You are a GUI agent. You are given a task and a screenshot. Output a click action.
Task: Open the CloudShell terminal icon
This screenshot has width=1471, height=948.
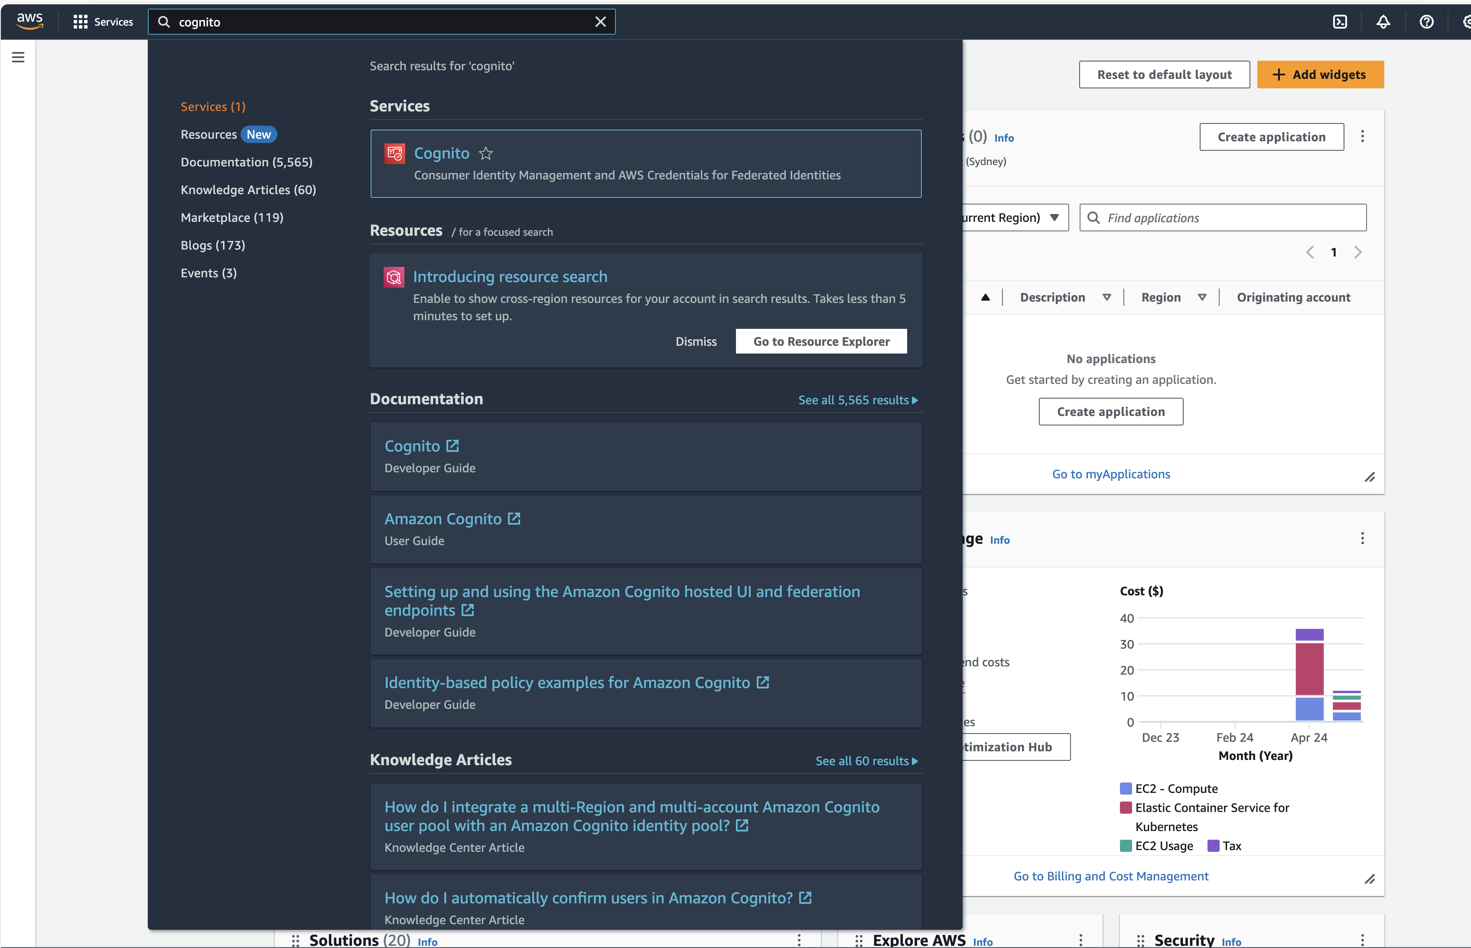(1340, 22)
